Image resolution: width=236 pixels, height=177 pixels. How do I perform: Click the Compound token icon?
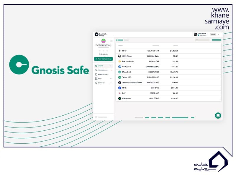120,99
